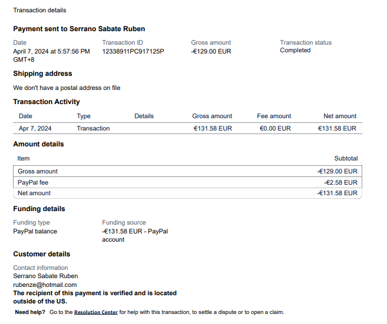Screen dimensions: 387x324
Task: Click the recipient email rubenze@hotmail.com
Action: 45,285
